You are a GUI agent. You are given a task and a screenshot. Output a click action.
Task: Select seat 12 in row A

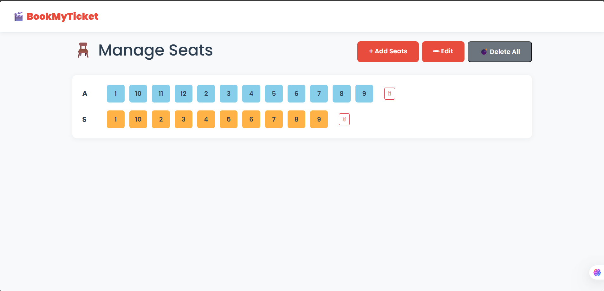click(x=183, y=93)
